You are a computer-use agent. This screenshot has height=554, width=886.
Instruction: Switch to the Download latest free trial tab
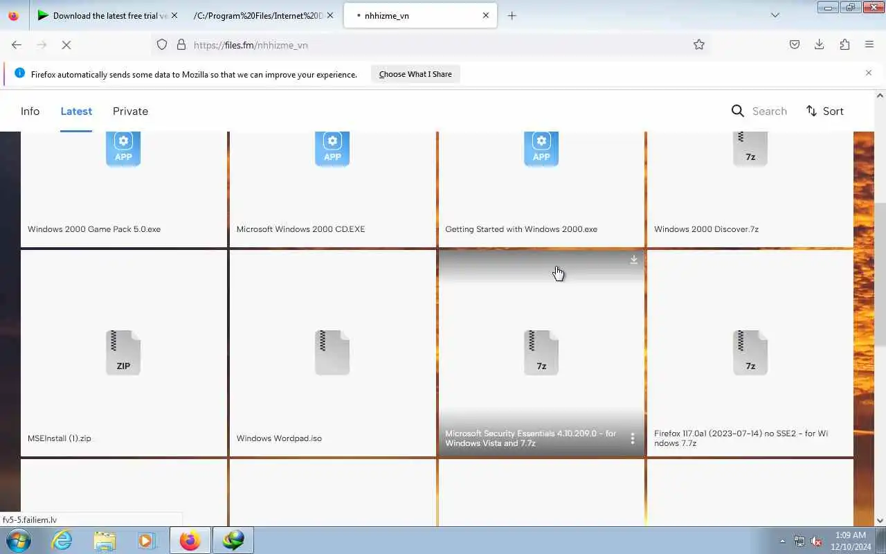[106, 15]
